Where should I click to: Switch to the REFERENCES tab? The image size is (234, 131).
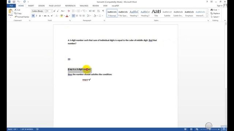coord(70,6)
